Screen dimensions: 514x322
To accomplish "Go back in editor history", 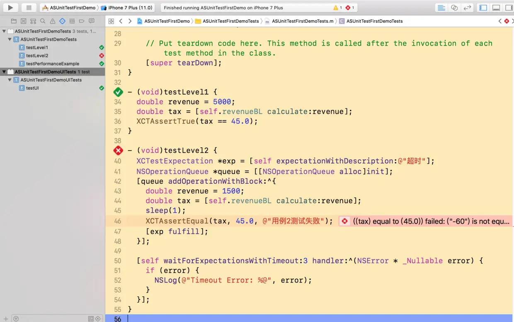I will (121, 21).
